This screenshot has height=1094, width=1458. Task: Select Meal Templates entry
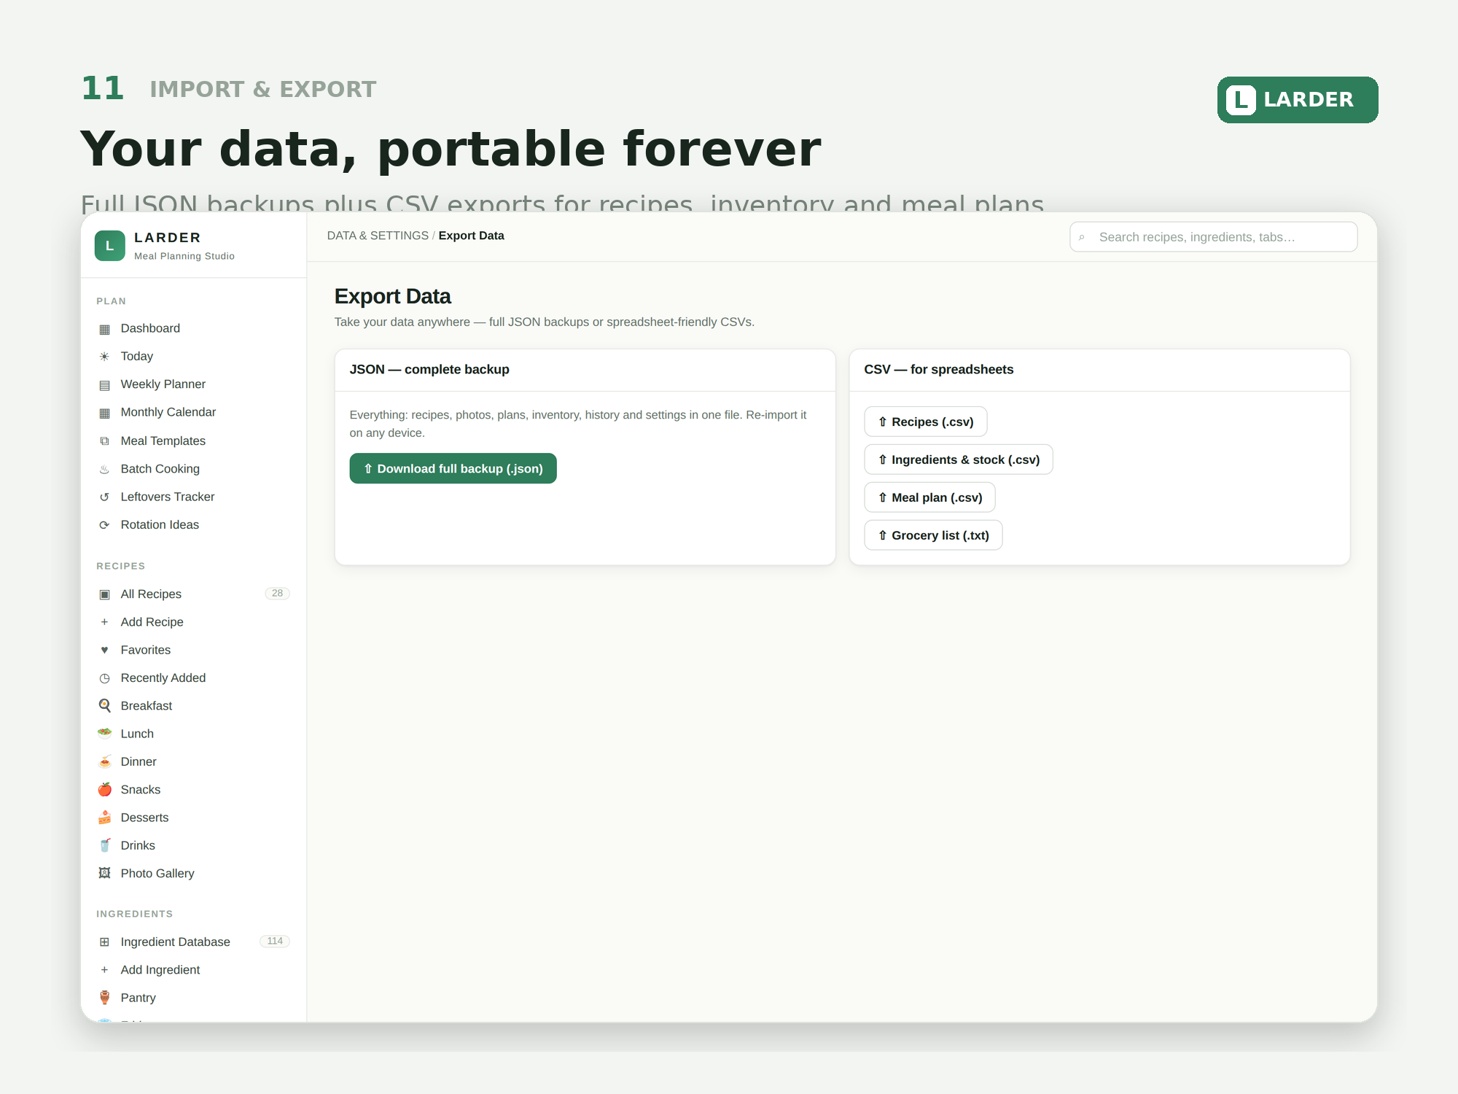(193, 441)
